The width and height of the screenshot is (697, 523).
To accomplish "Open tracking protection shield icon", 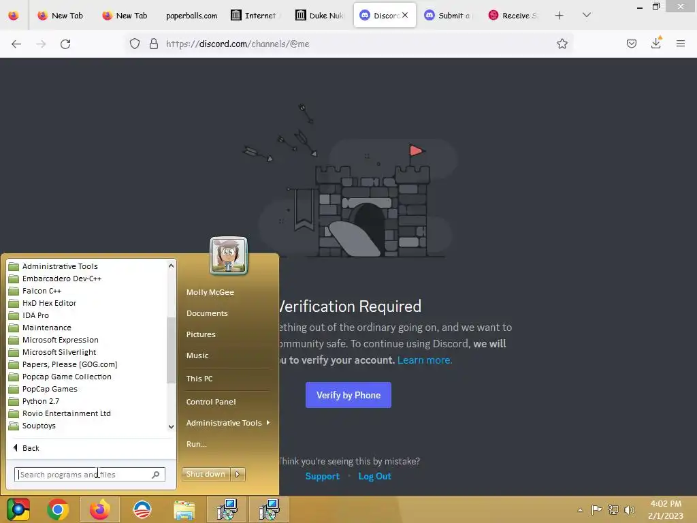I will pyautogui.click(x=135, y=44).
